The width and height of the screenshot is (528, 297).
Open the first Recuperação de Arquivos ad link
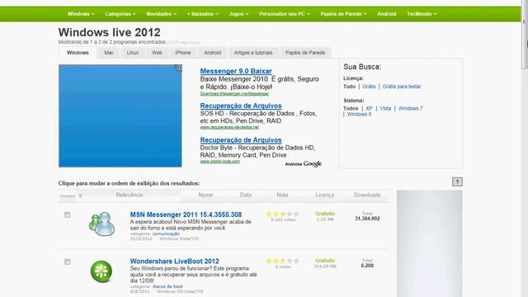click(241, 106)
